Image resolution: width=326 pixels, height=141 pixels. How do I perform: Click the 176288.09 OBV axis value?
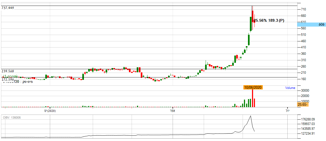coord(307,119)
